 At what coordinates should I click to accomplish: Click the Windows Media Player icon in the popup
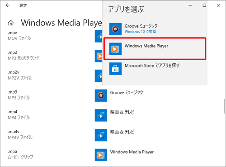tap(115, 49)
